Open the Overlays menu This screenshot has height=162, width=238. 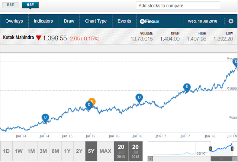[x=14, y=21]
